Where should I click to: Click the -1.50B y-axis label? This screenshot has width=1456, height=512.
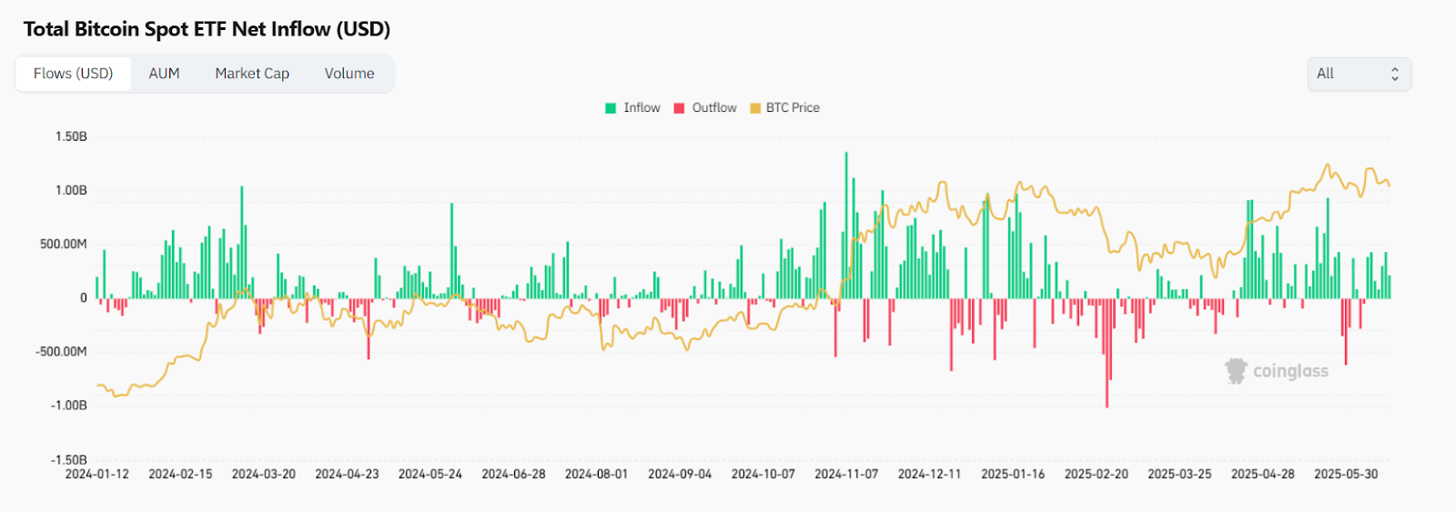pos(69,459)
